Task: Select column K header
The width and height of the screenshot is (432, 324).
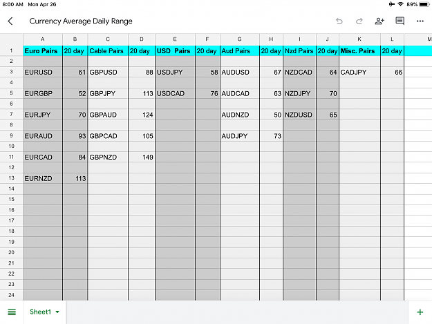Action: [359, 39]
